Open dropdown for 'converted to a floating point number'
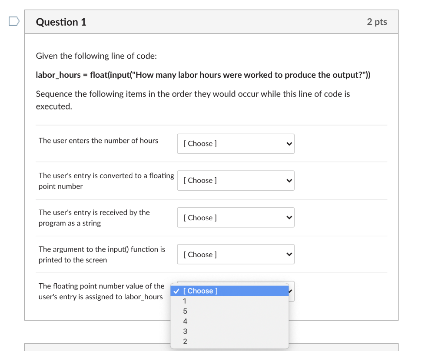This screenshot has height=351, width=445. pos(235,181)
